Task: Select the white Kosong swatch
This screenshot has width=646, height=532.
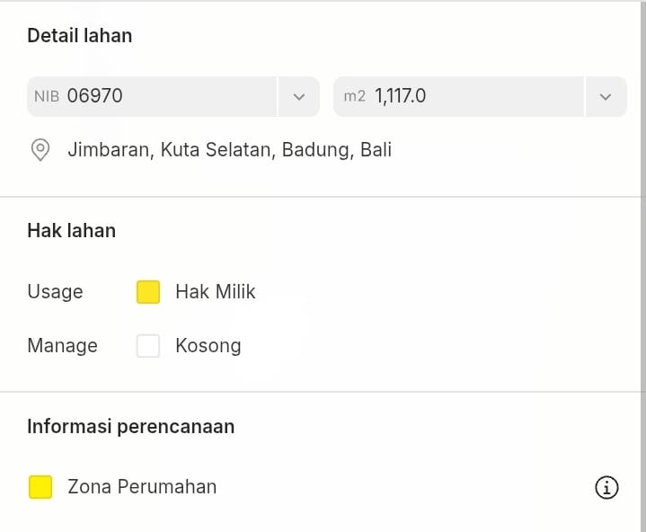Action: pos(148,346)
